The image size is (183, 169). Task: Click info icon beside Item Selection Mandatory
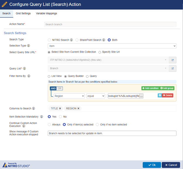click(42, 117)
